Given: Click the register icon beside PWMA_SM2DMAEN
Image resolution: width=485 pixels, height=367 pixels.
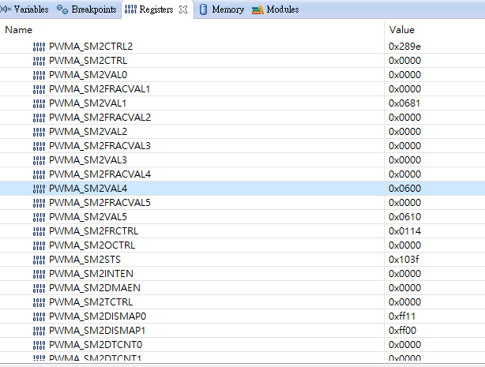Looking at the screenshot, I should click(x=39, y=288).
